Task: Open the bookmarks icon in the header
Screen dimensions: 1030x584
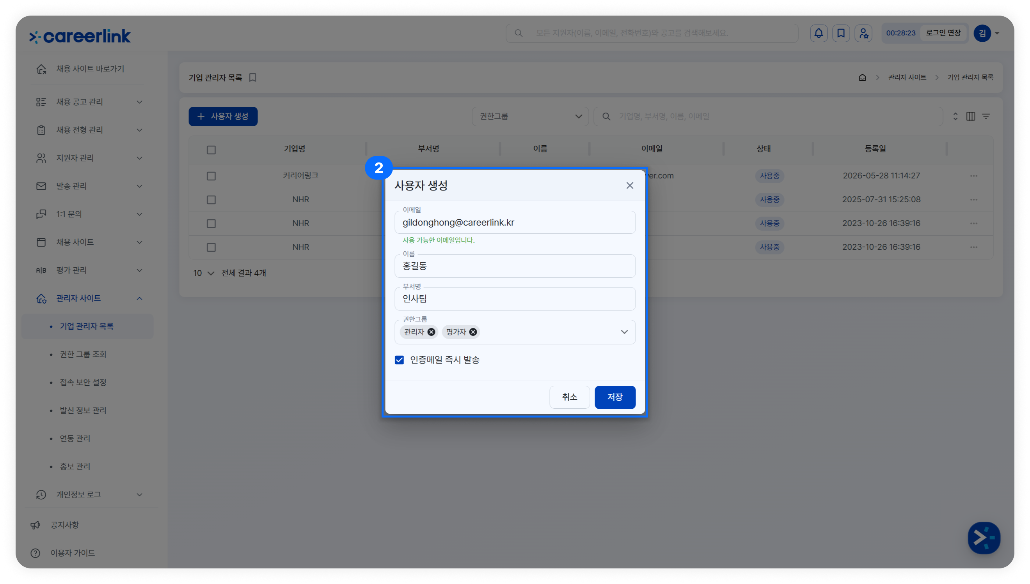Action: point(841,33)
